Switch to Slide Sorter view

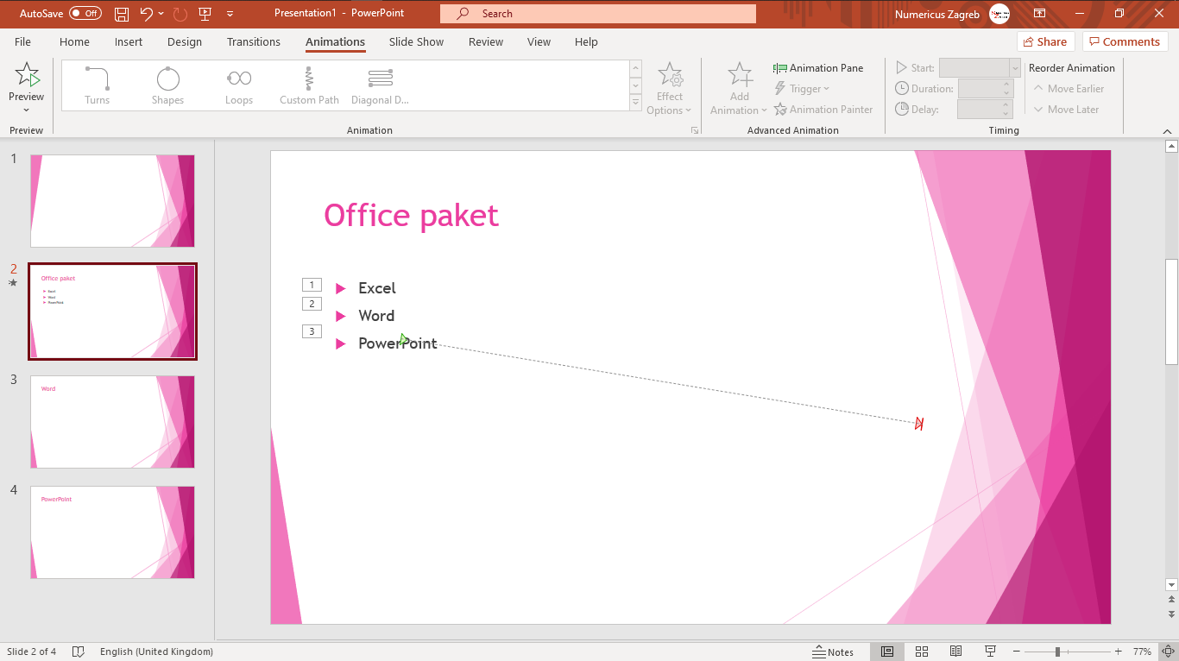(x=922, y=652)
